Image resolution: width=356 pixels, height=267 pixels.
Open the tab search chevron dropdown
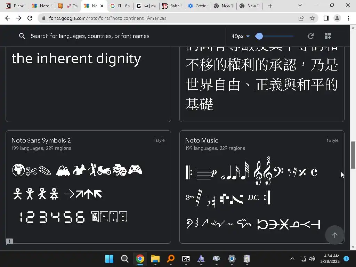tap(300, 5)
